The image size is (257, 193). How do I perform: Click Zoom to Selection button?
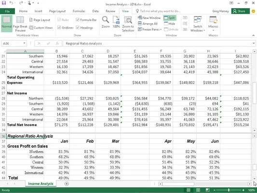pos(128,24)
